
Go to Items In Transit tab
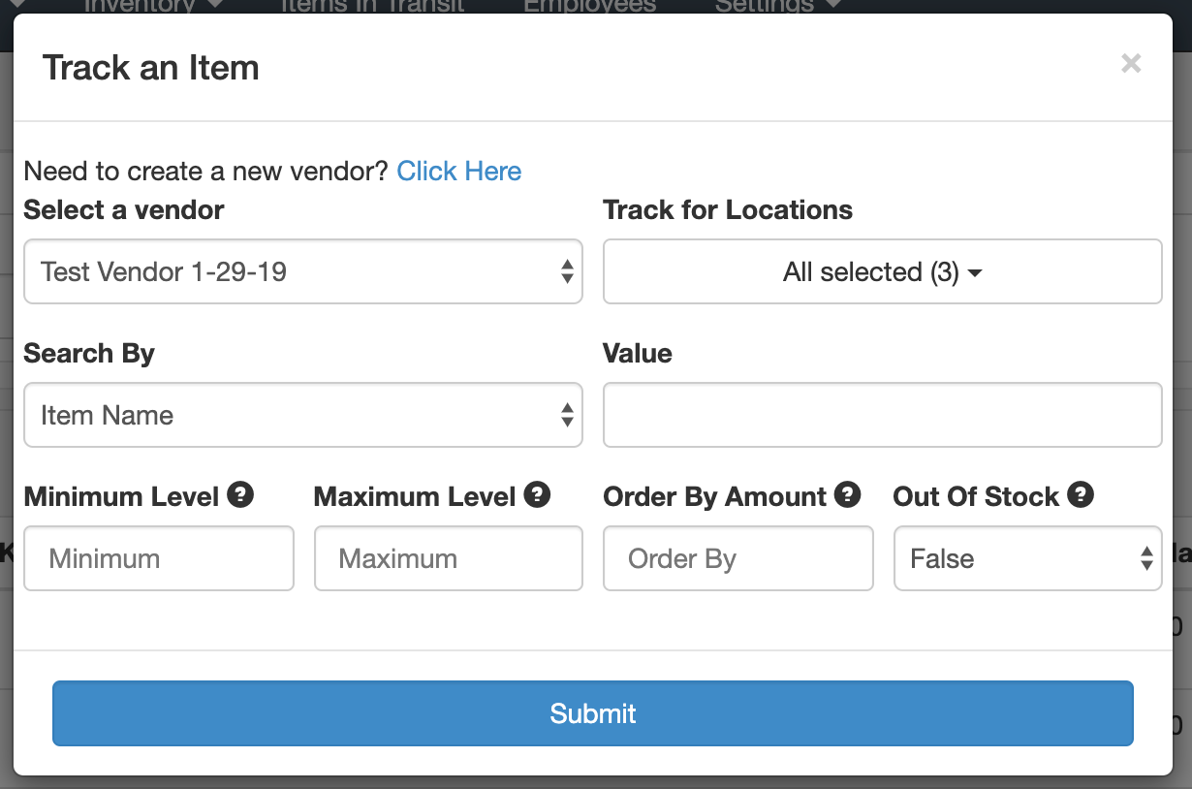point(373,6)
